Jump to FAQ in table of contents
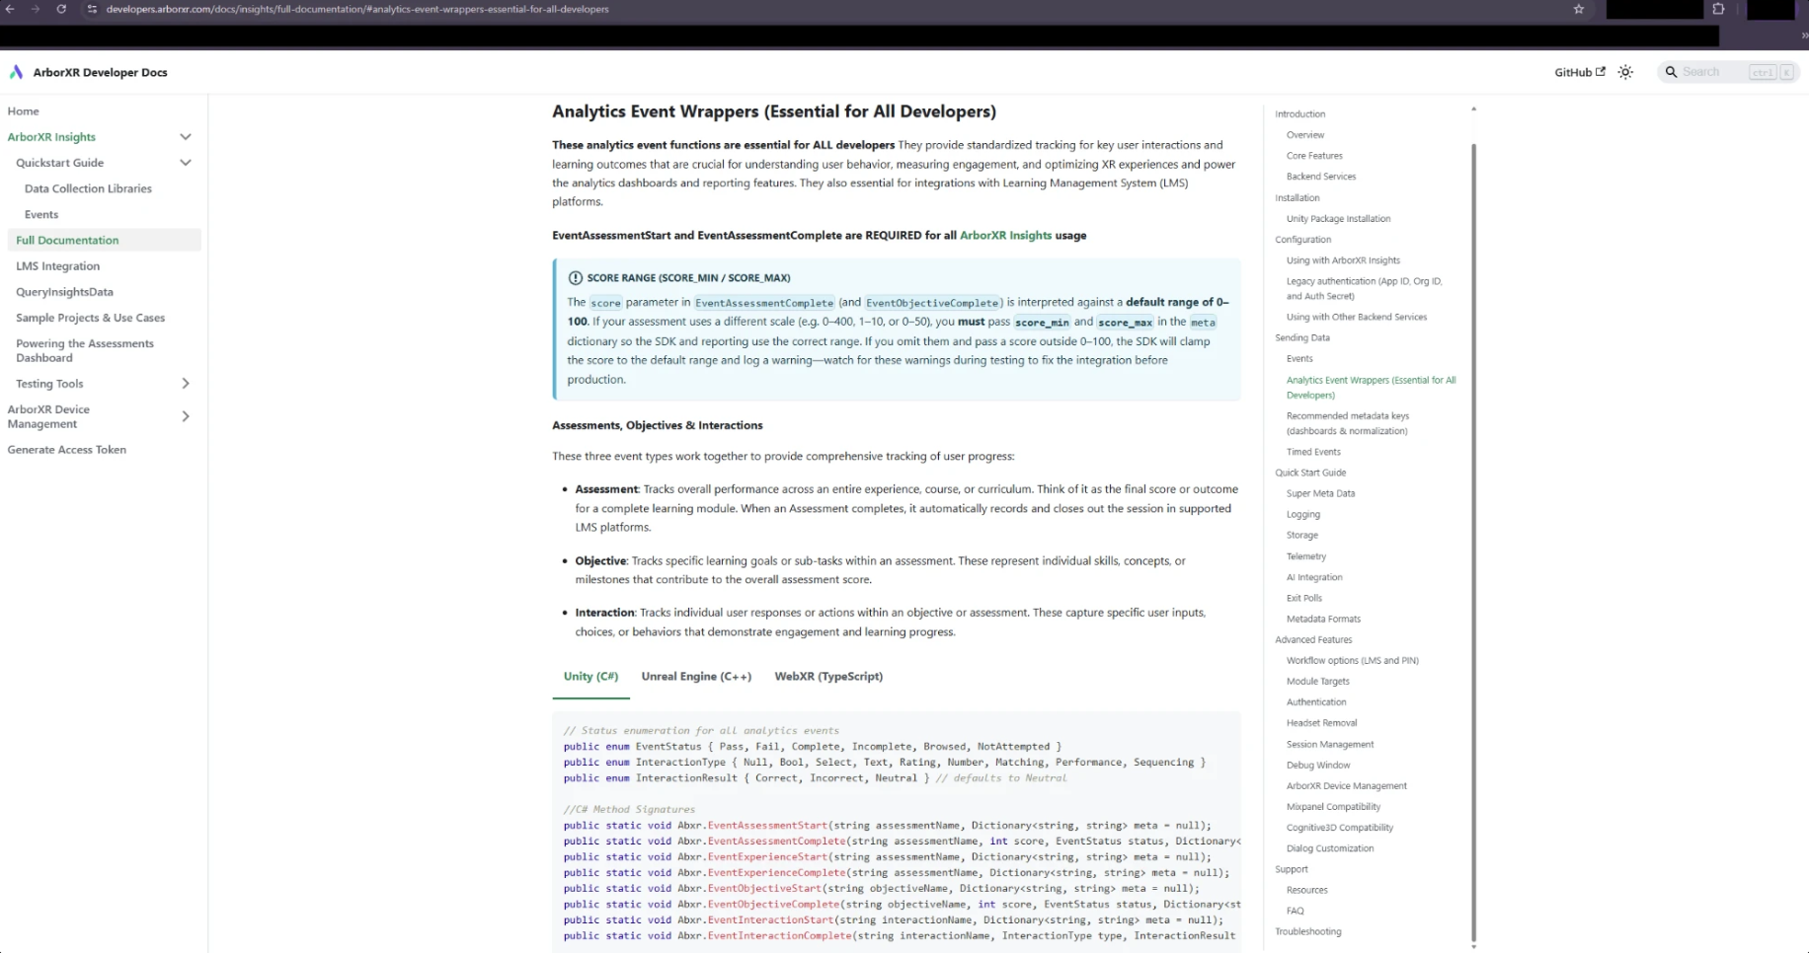This screenshot has width=1809, height=953. (x=1295, y=911)
